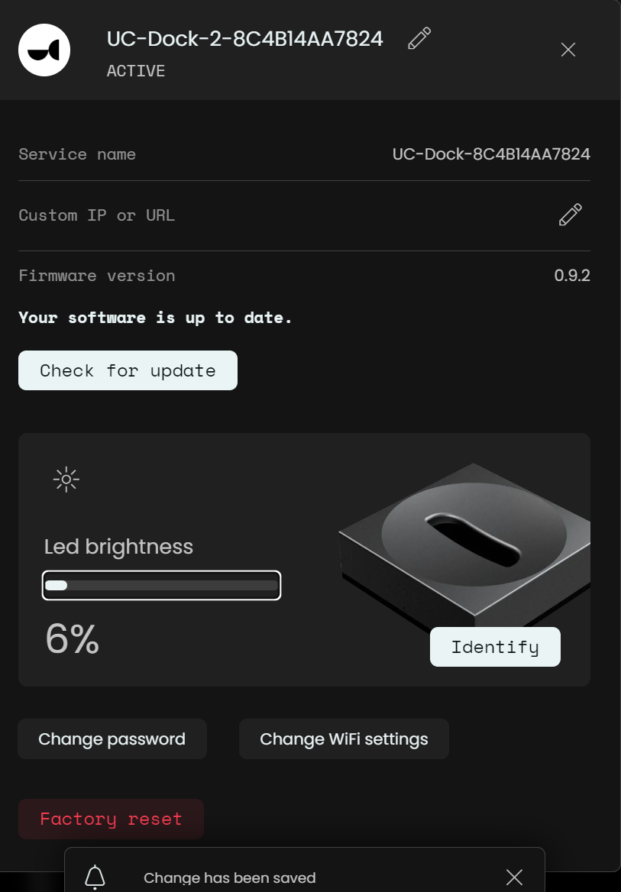621x892 pixels.
Task: Edit the Custom IP or URL using the pencil icon
Action: coord(570,215)
